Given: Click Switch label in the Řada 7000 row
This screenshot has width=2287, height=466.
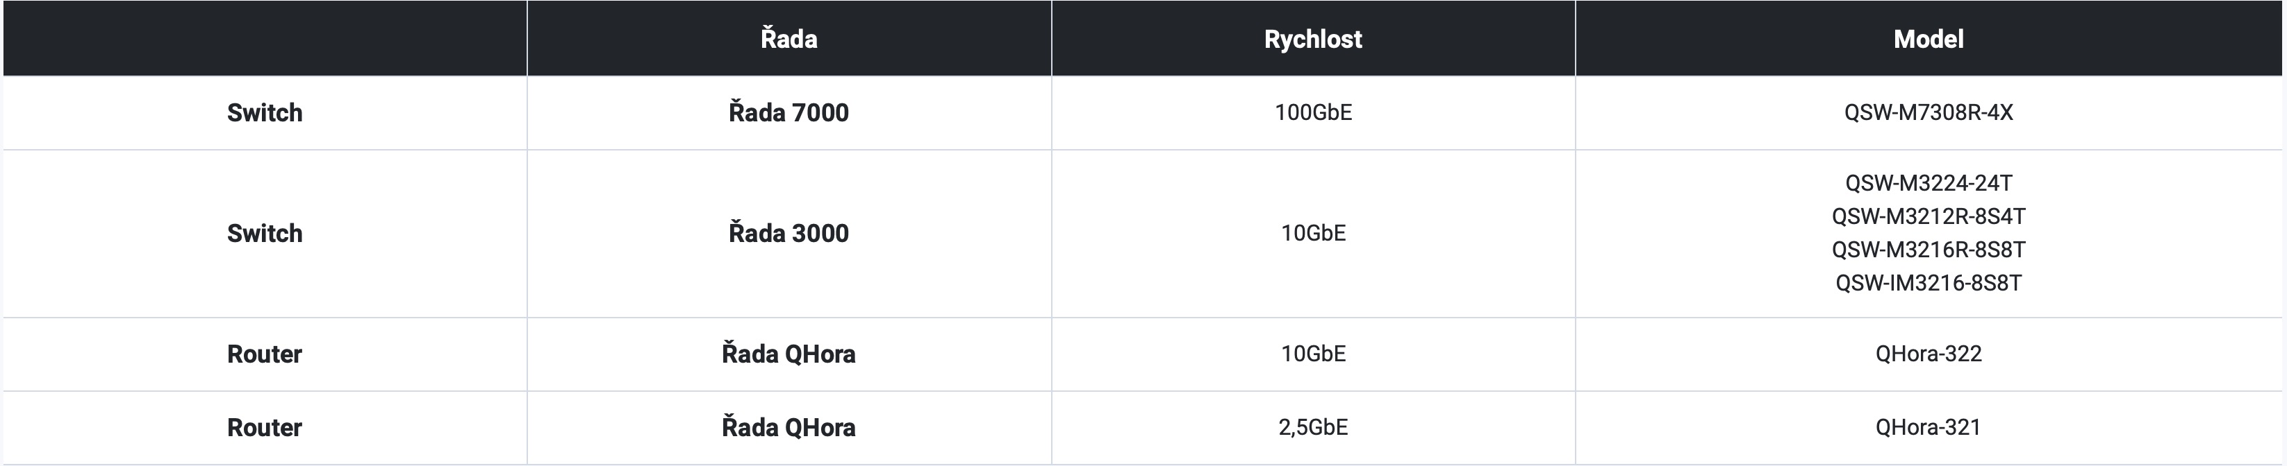Looking at the screenshot, I should [265, 112].
